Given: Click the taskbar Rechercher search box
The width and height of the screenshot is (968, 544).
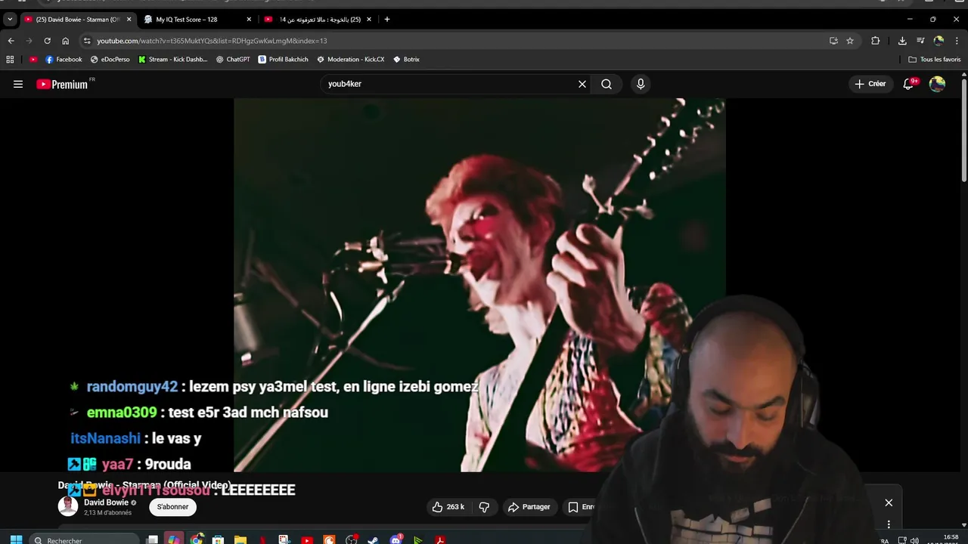Looking at the screenshot, I should (x=83, y=539).
